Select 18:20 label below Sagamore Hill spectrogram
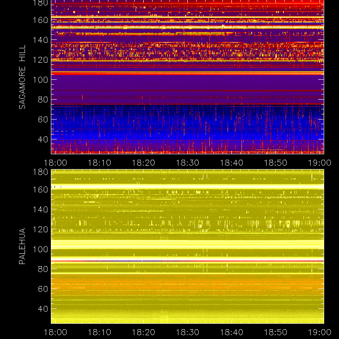Image resolution: width=339 pixels, height=339 pixels. coord(144,163)
